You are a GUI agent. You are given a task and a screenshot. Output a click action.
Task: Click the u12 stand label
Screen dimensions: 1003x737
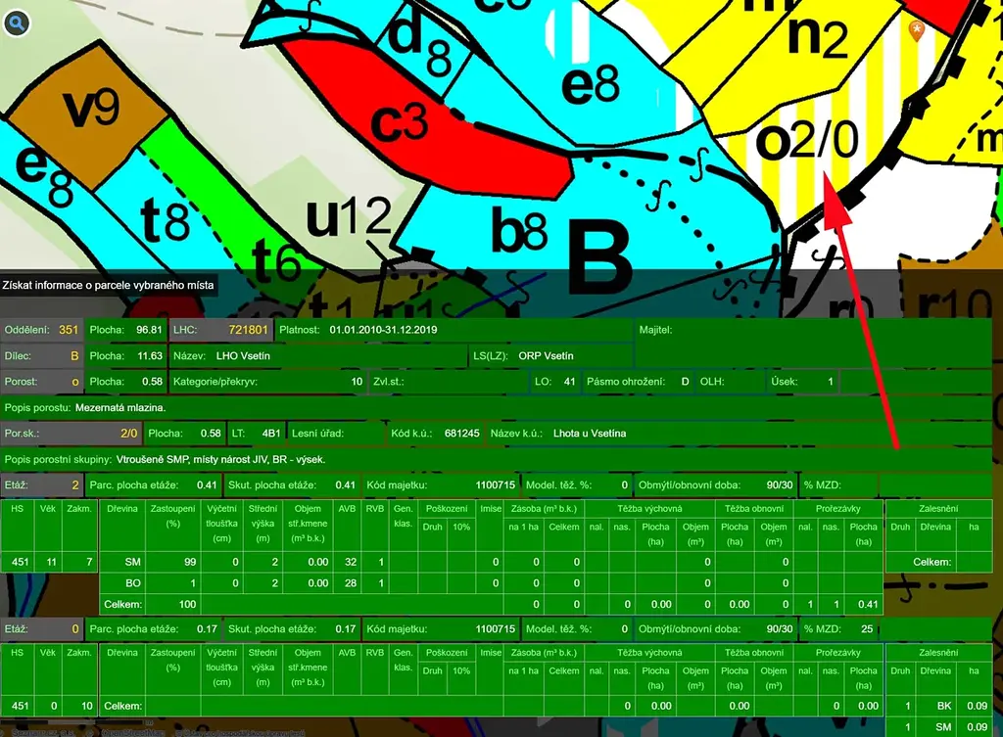[x=348, y=217]
